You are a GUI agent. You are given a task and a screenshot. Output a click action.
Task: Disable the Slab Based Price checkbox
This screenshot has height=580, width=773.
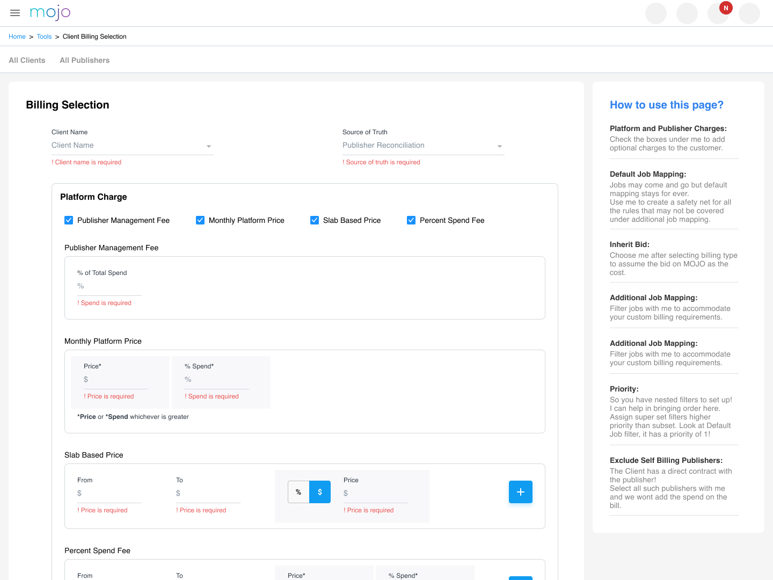pos(315,220)
